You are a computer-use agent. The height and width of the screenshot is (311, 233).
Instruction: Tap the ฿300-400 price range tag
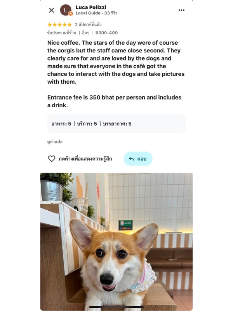106,33
